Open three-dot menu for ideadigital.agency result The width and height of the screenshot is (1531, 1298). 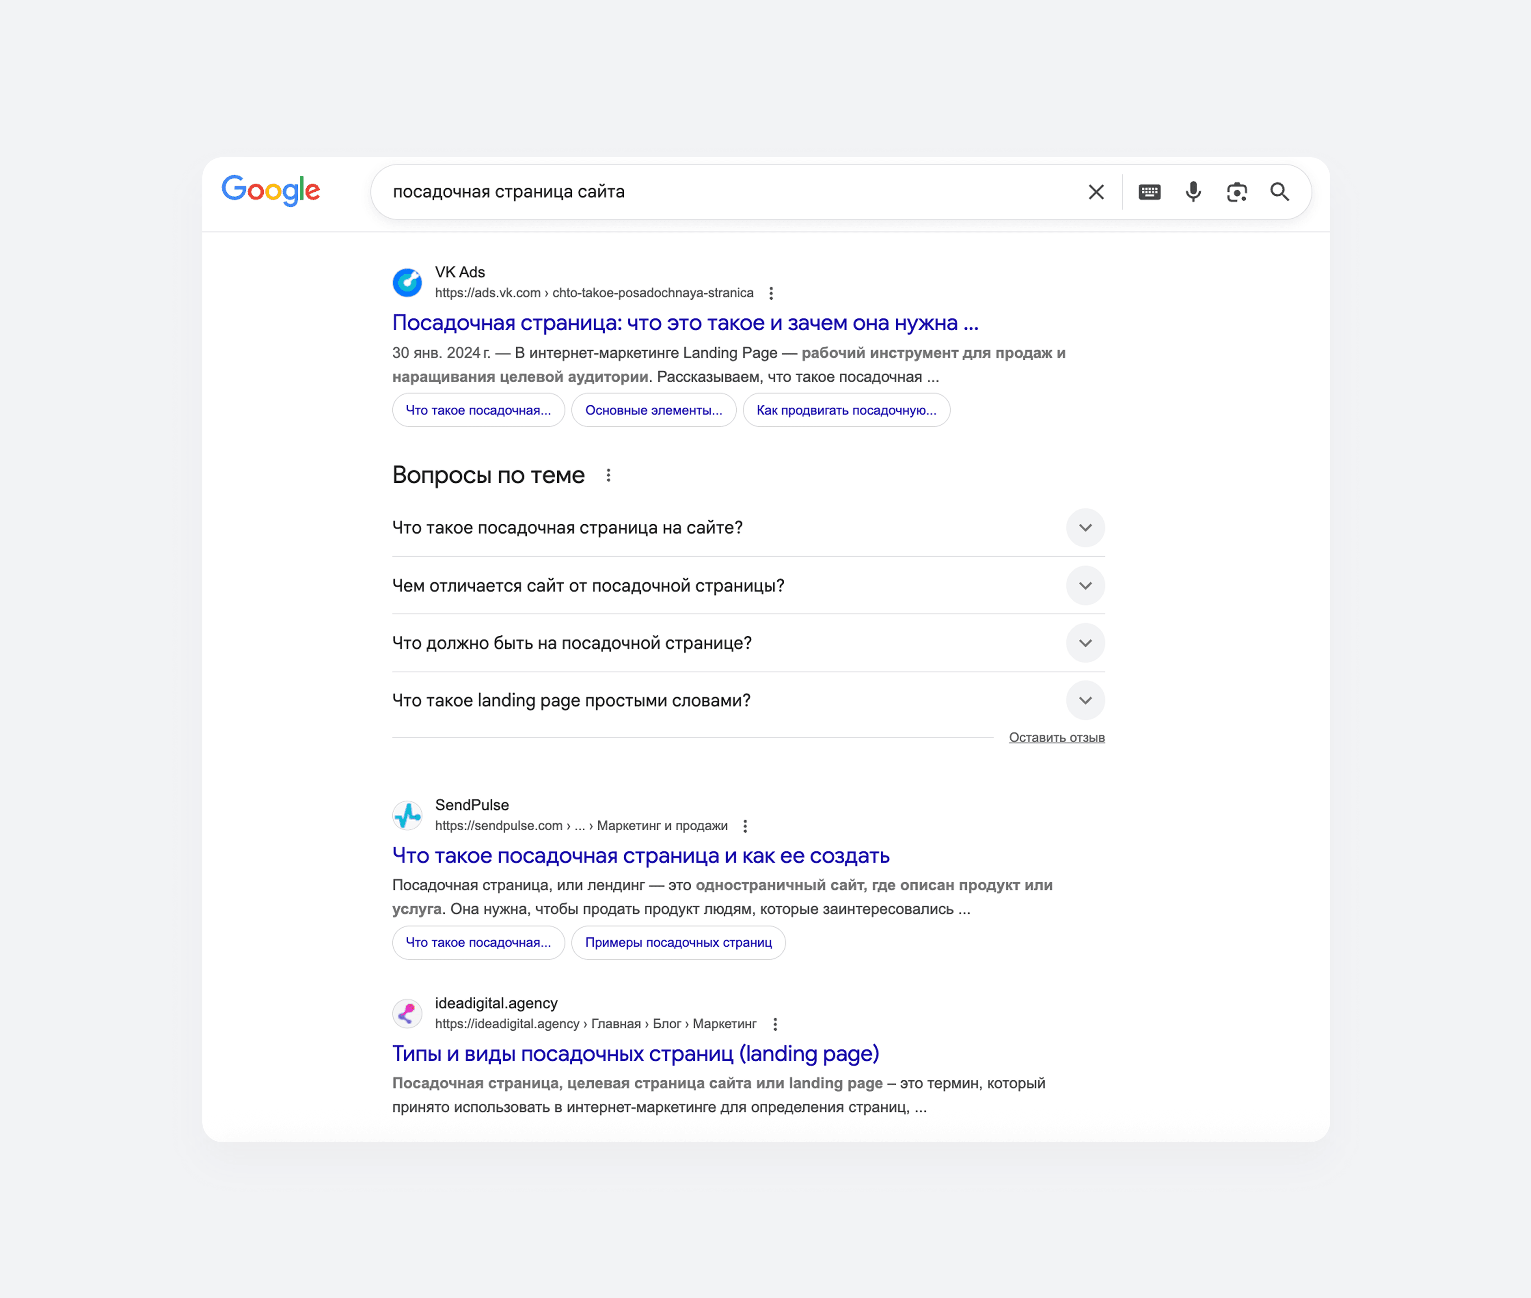(x=775, y=1023)
